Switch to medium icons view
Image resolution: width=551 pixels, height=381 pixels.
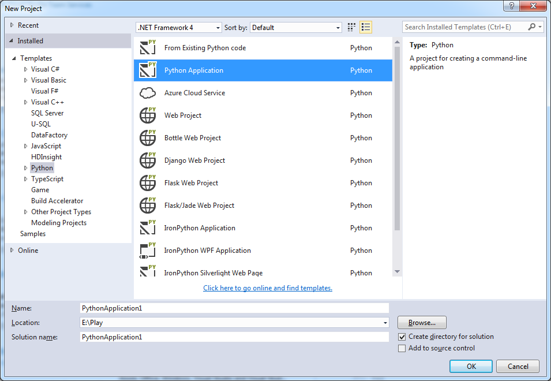[x=351, y=27]
